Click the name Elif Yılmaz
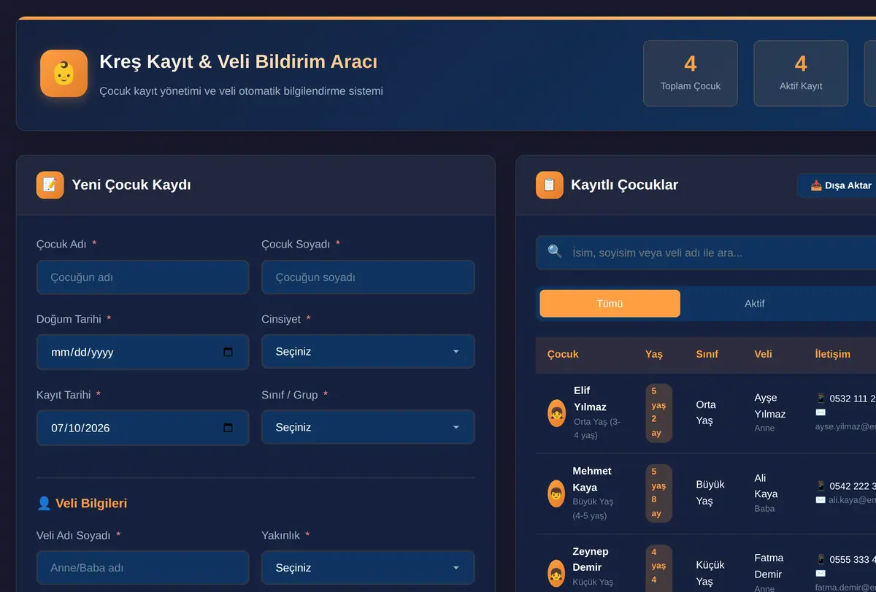This screenshot has height=592, width=876. coord(590,399)
